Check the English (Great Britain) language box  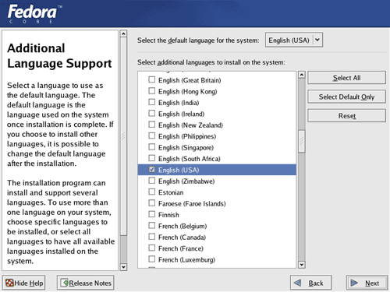[151, 79]
